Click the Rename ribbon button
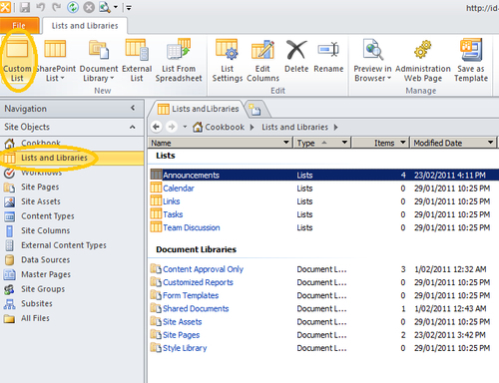 328,56
